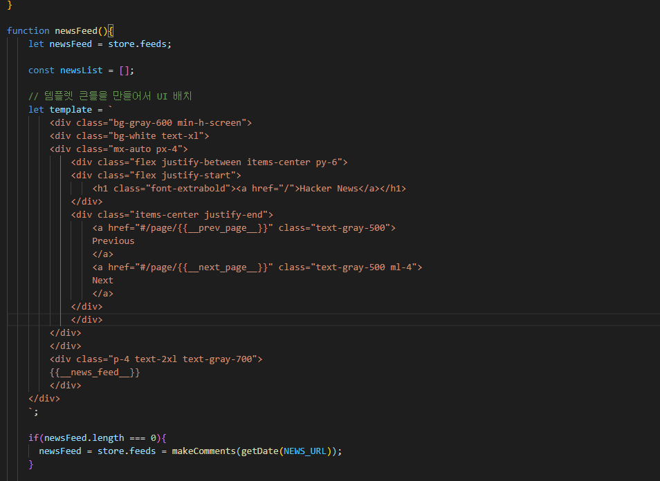The image size is (660, 481).
Task: Click the "getDate" function call
Action: pyautogui.click(x=259, y=451)
